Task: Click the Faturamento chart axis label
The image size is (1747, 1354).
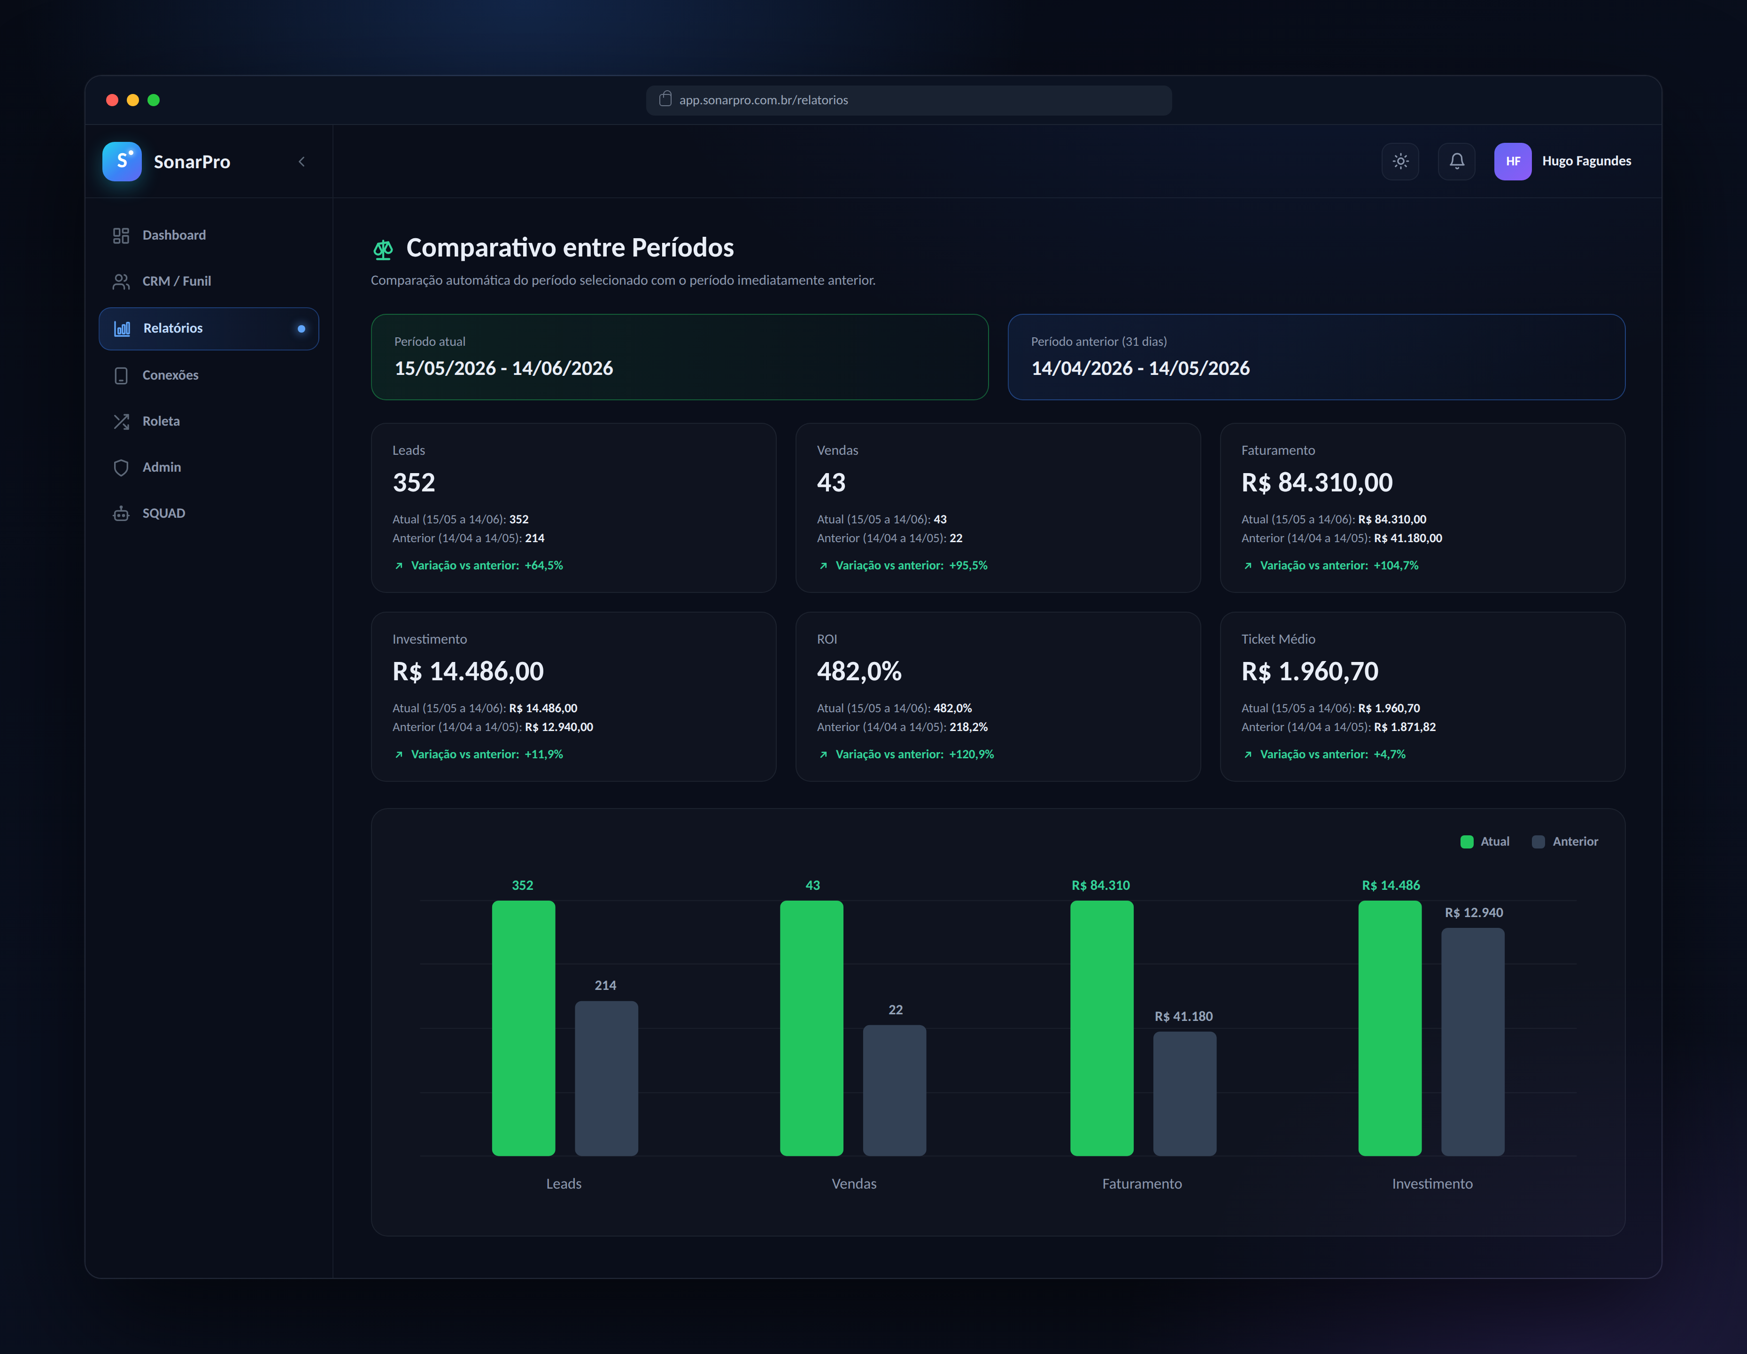Action: (x=1142, y=1183)
